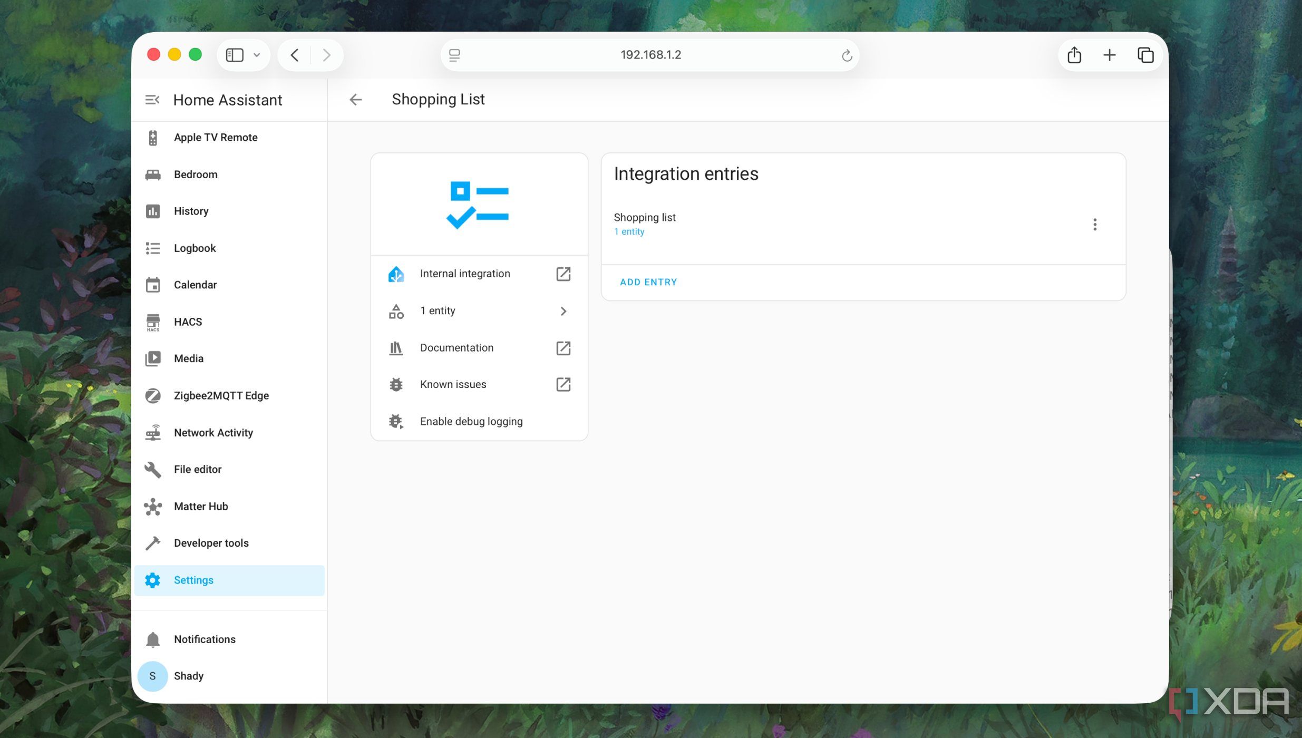Go back using the Shopping List arrow

(356, 99)
